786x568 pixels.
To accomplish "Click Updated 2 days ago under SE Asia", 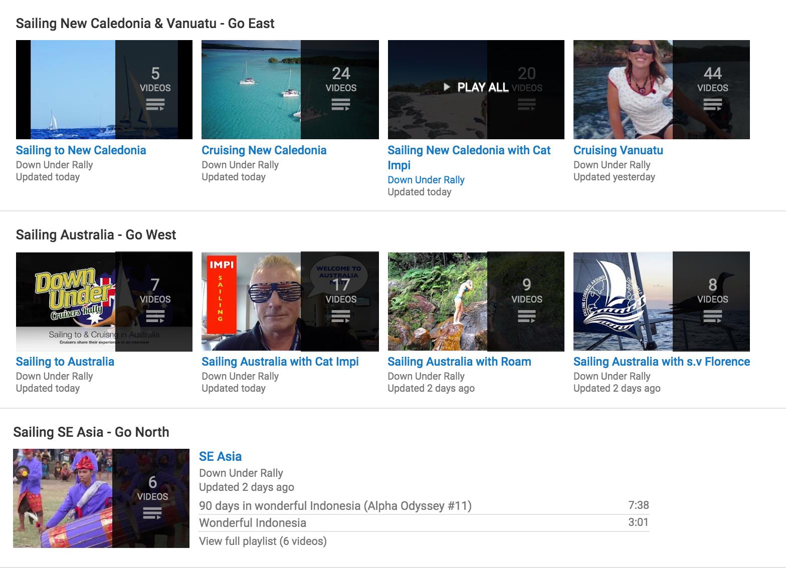I will pyautogui.click(x=247, y=487).
